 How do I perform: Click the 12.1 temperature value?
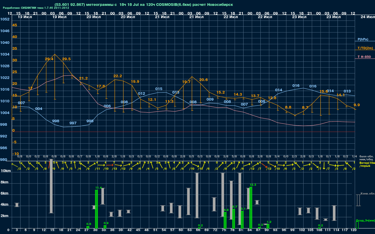152,100
